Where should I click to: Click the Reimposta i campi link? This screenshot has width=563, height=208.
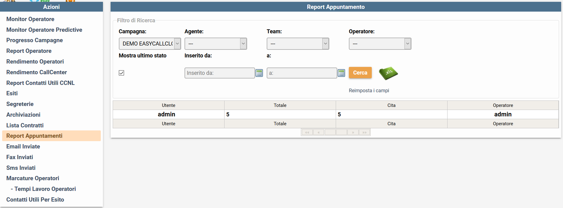(369, 90)
